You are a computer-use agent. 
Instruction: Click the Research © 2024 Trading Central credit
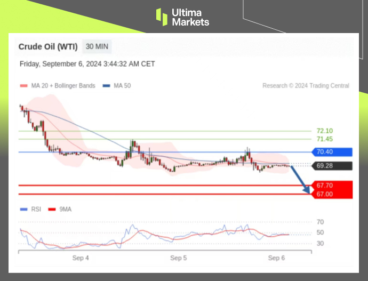306,86
